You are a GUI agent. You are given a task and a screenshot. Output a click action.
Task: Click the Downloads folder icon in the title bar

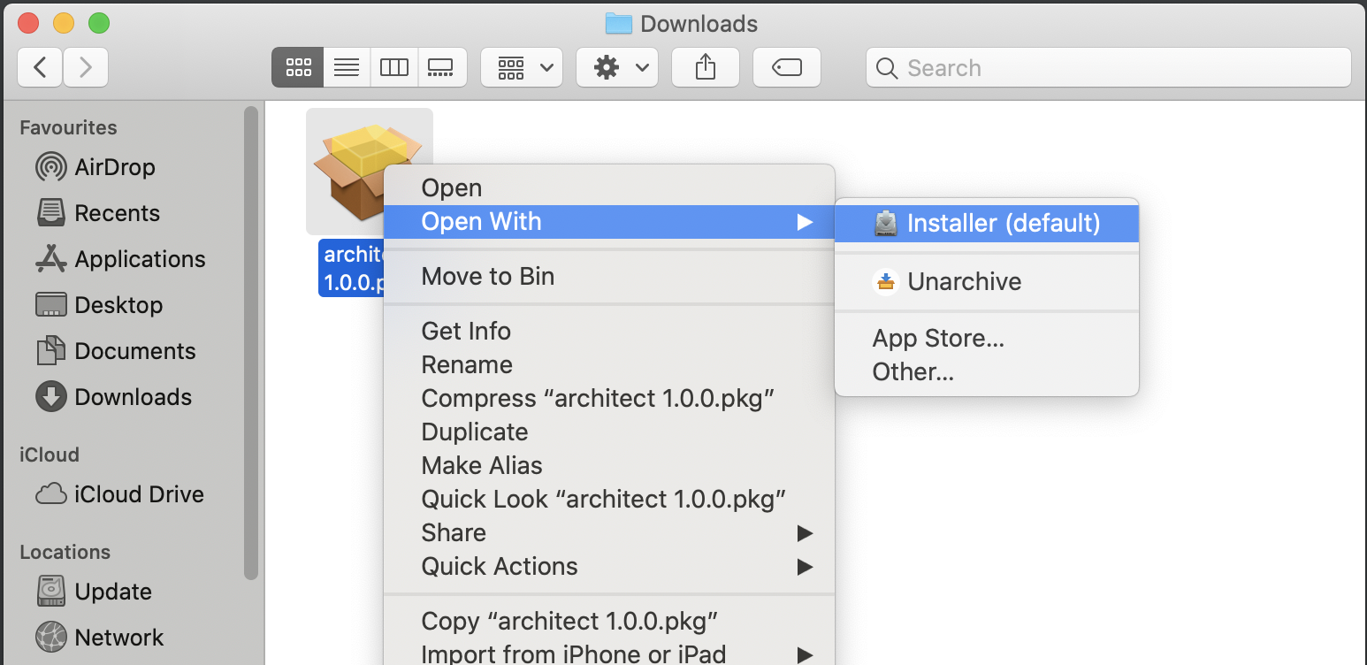[618, 23]
